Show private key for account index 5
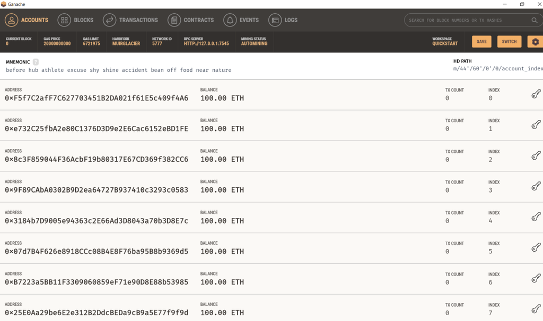Viewport: 543px width, 321px height. 536,247
